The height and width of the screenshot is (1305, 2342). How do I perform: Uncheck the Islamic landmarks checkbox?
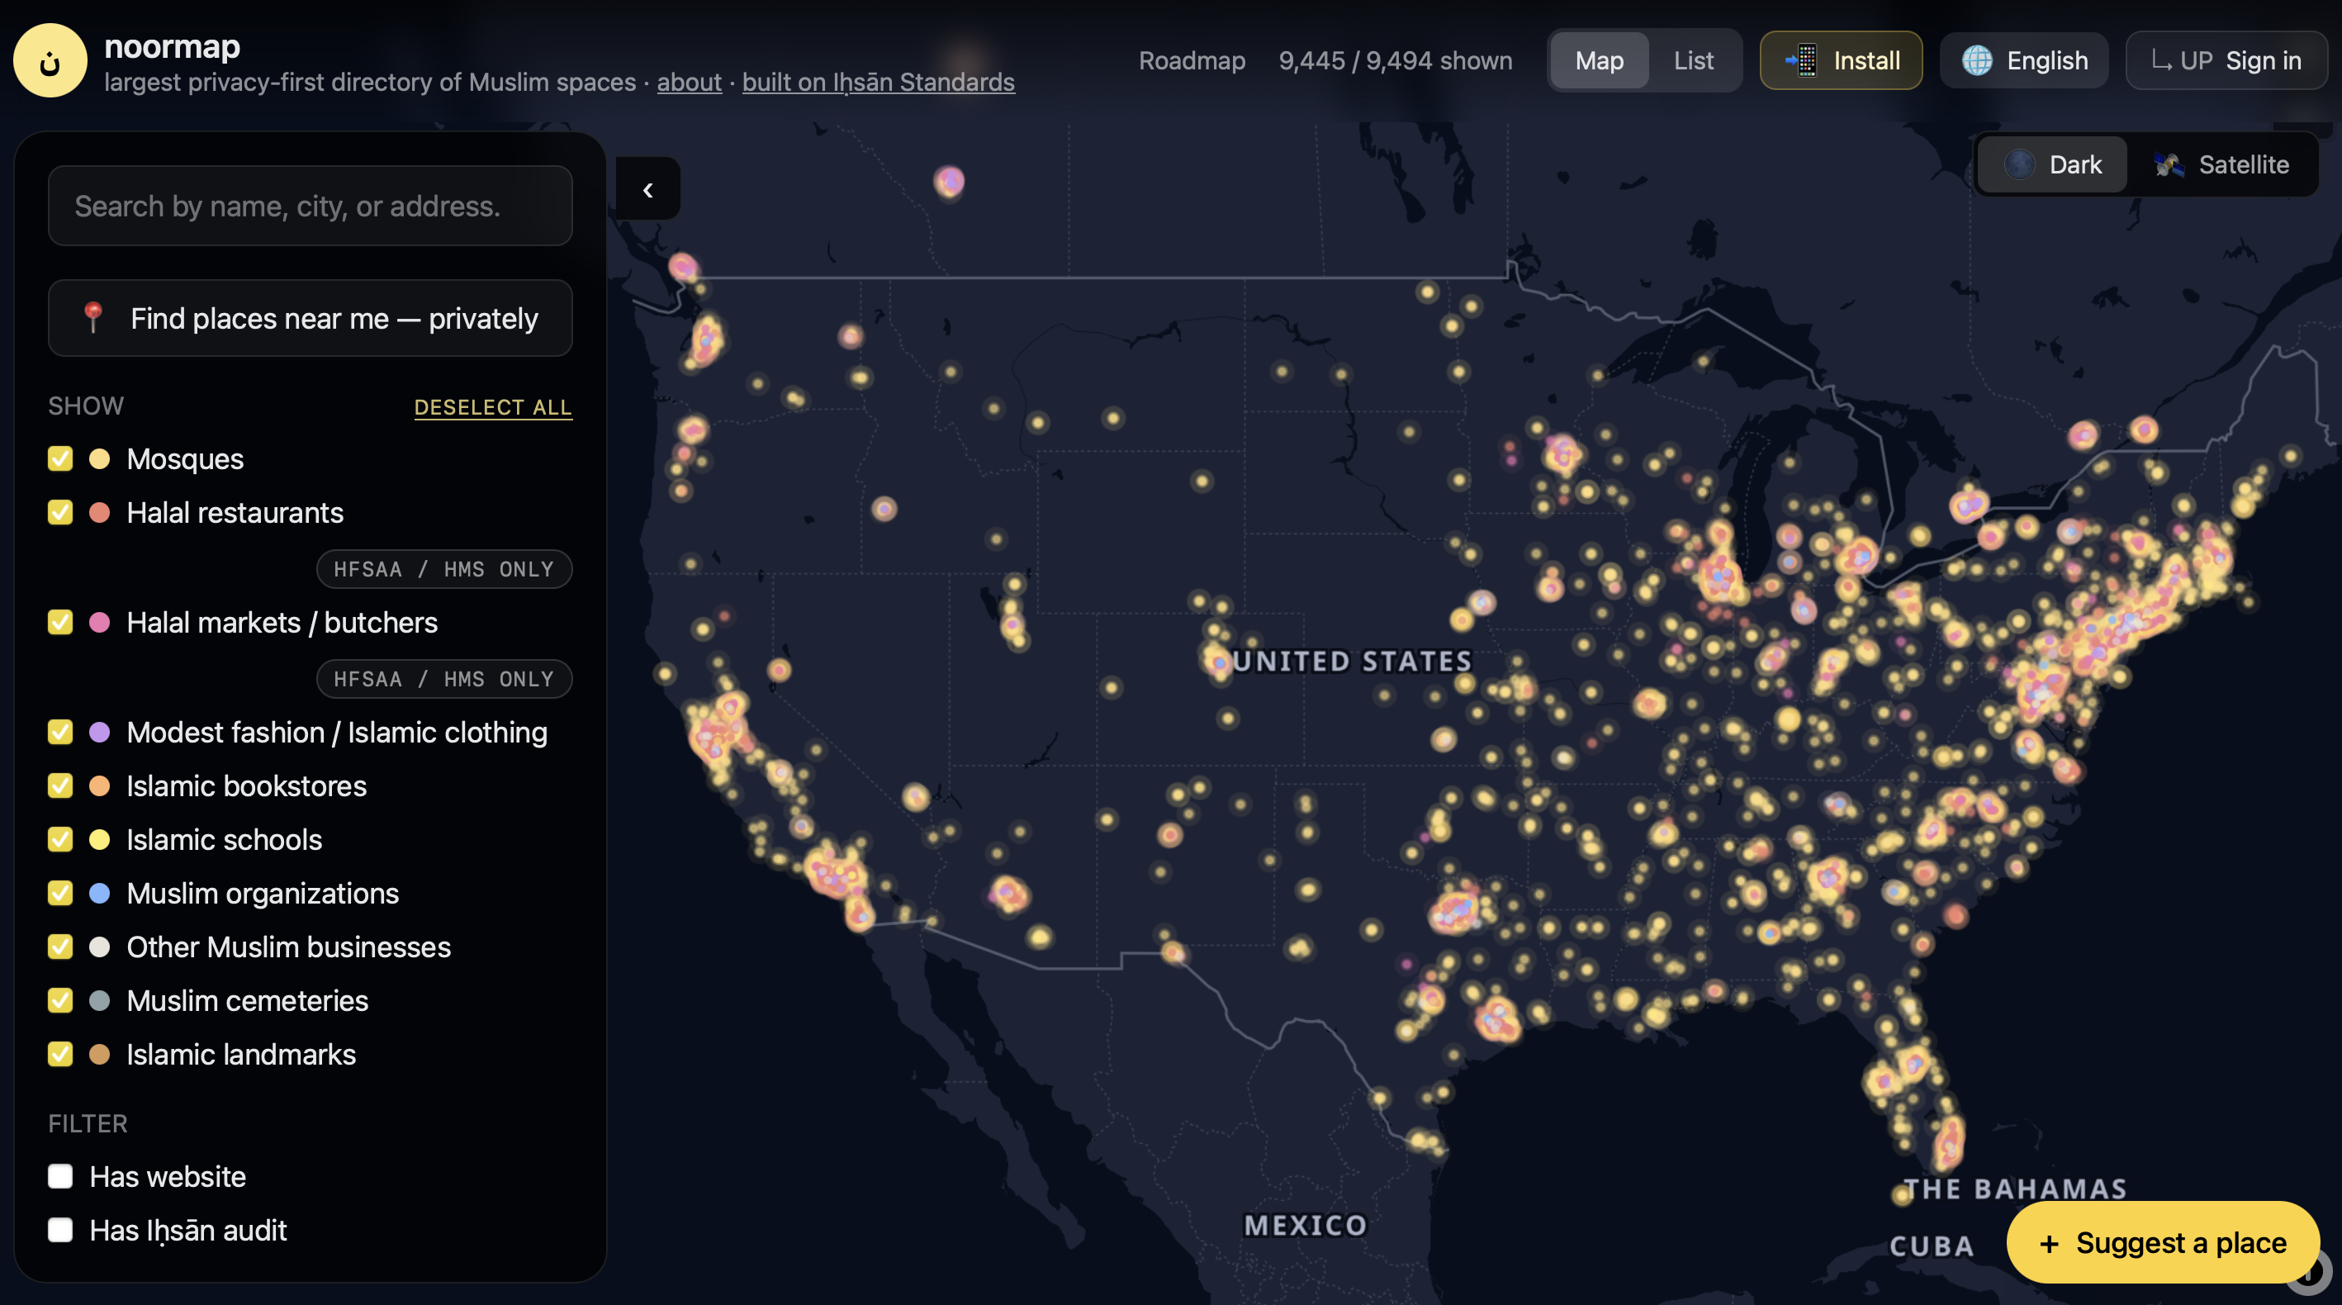click(60, 1054)
